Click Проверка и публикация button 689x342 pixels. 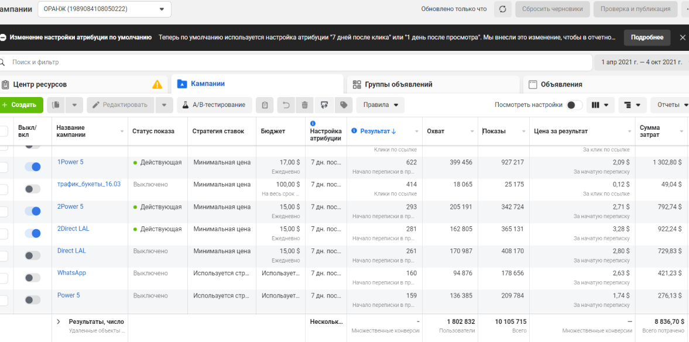point(635,9)
